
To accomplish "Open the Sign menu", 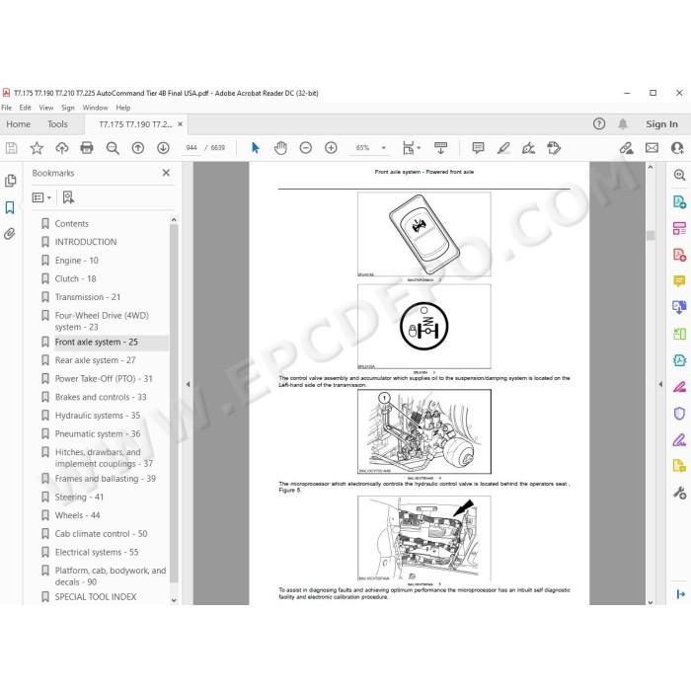I will coord(68,108).
